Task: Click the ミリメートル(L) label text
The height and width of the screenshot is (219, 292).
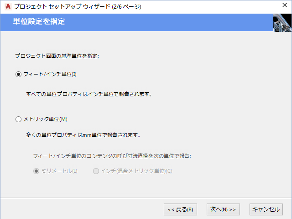Action: point(59,171)
